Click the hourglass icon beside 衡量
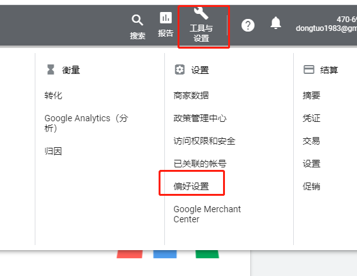Image resolution: width=357 pixels, height=276 pixels. tap(51, 69)
